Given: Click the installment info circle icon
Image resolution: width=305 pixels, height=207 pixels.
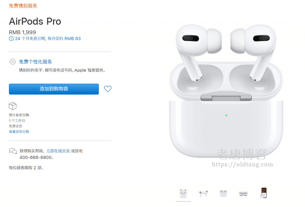Looking at the screenshot, I should pos(11,38).
